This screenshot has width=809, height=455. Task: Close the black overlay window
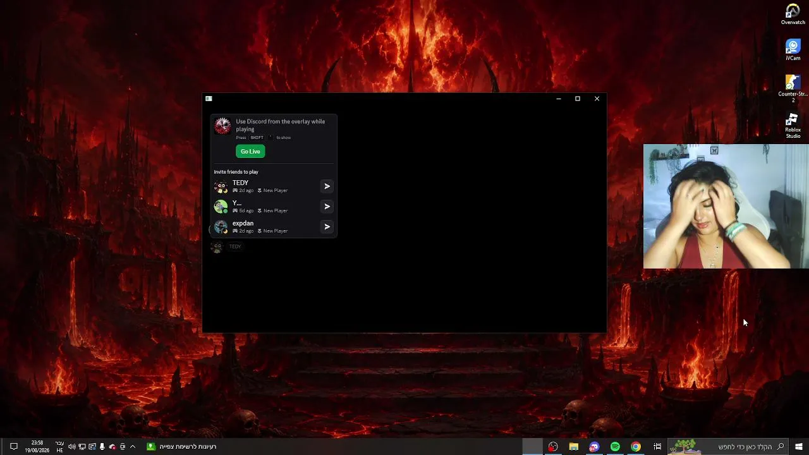(597, 99)
